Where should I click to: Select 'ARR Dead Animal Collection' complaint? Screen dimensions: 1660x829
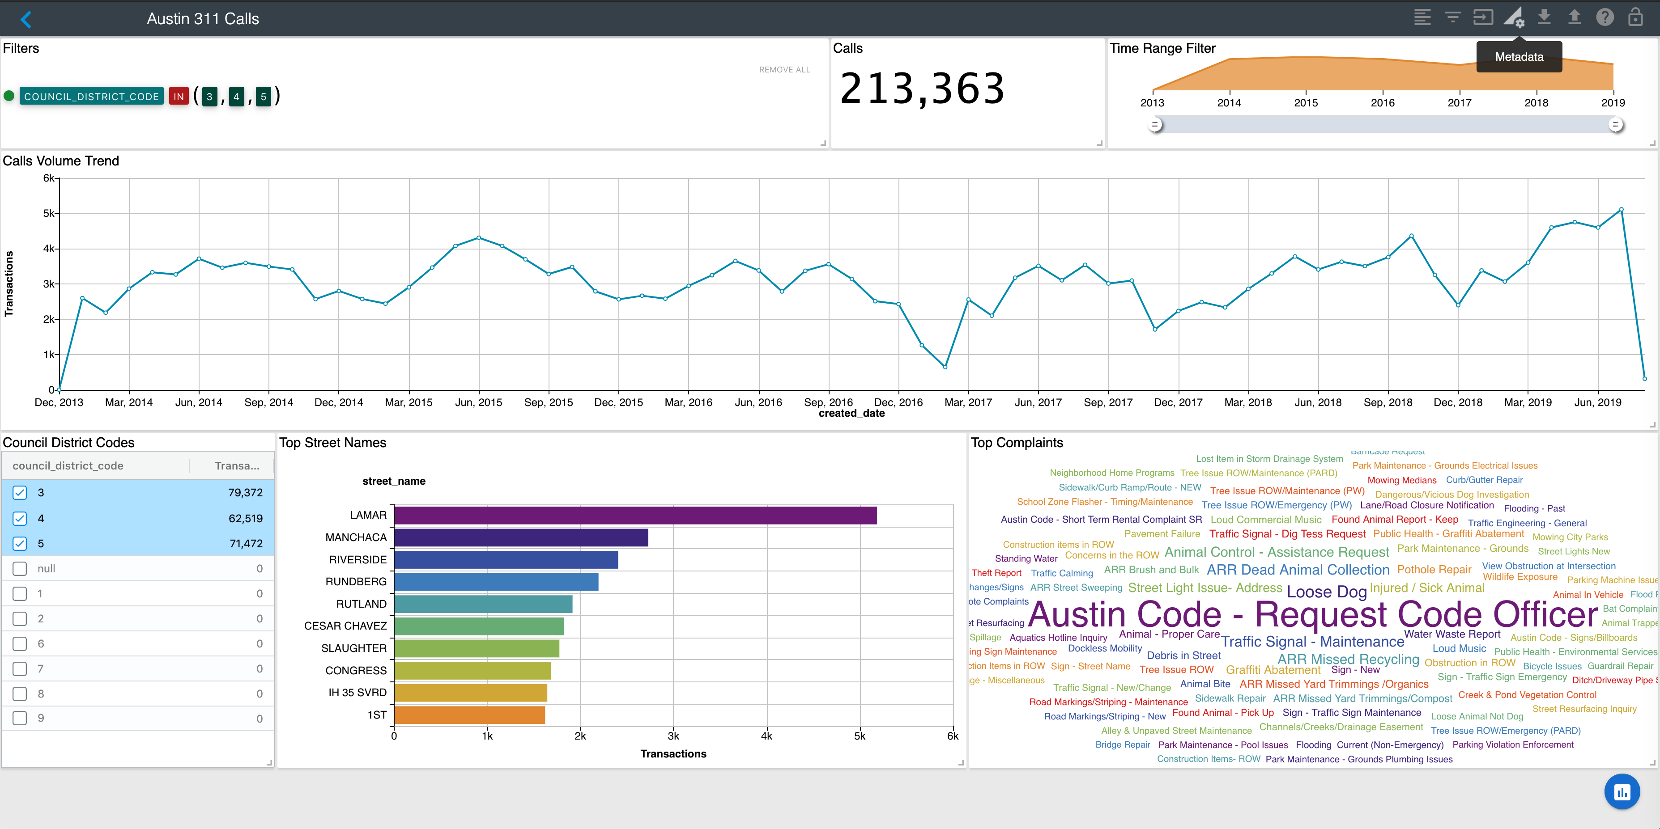(x=1298, y=570)
